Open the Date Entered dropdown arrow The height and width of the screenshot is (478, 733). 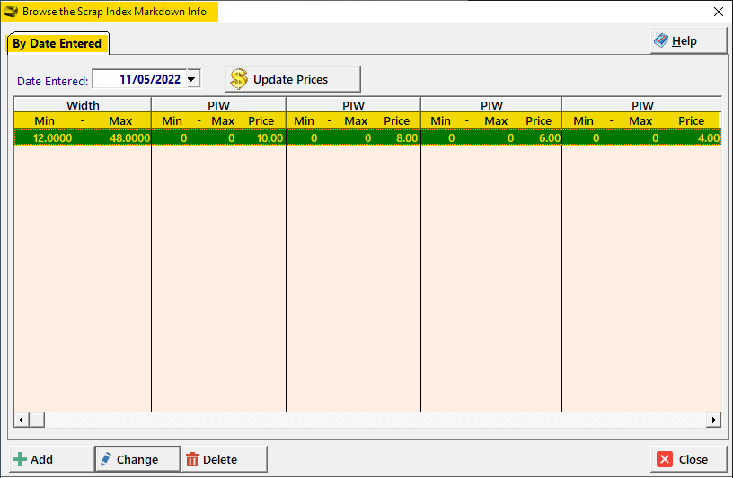[x=191, y=79]
